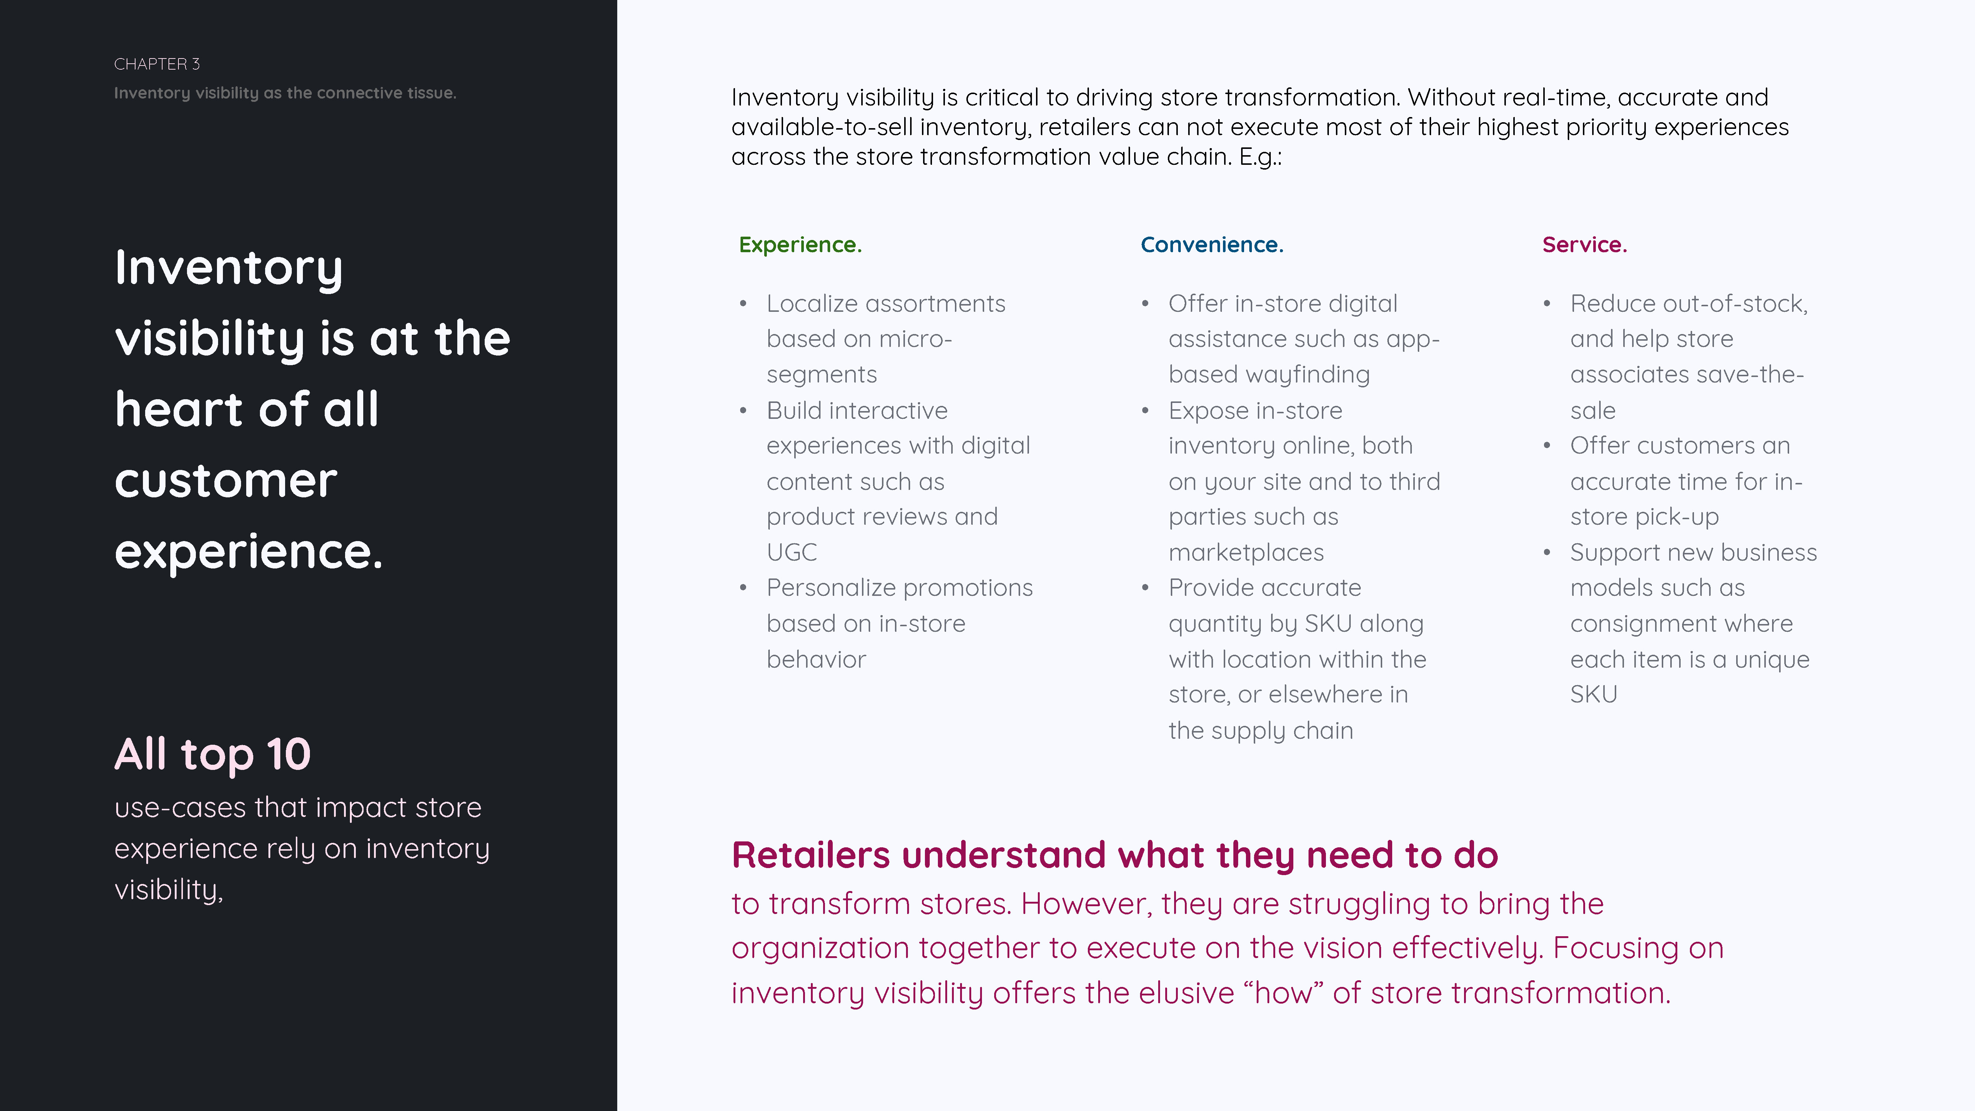Click the intro paragraph about inventory visibility
This screenshot has height=1111, width=1975.
[1260, 127]
